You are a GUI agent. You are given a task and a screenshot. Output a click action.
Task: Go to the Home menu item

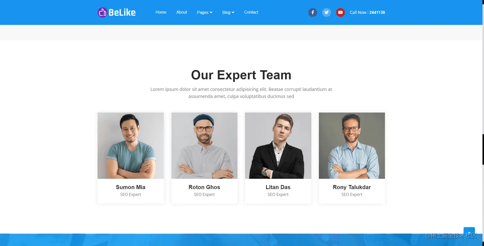pyautogui.click(x=161, y=12)
